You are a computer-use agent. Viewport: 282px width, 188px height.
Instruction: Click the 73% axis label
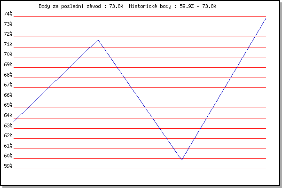tap(8, 24)
